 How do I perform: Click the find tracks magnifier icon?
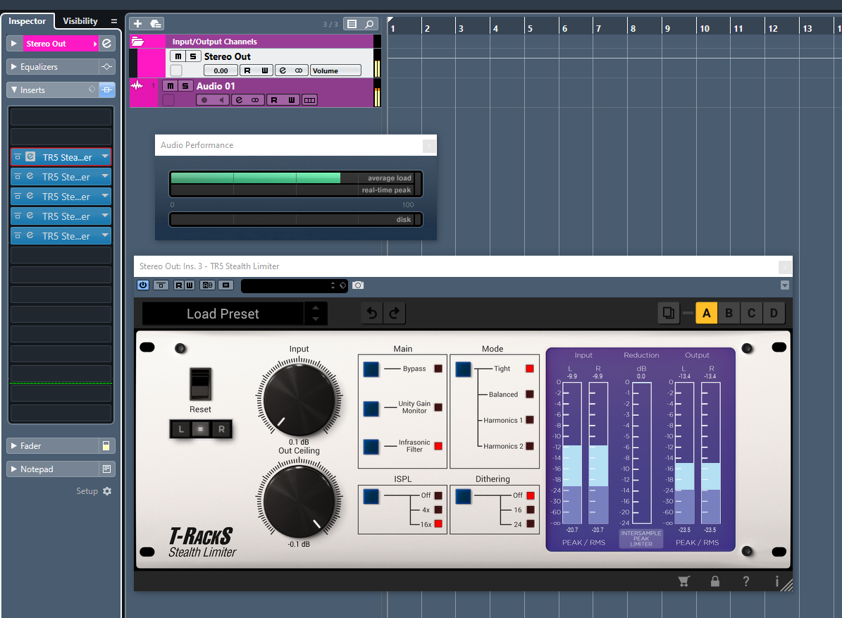click(x=369, y=24)
